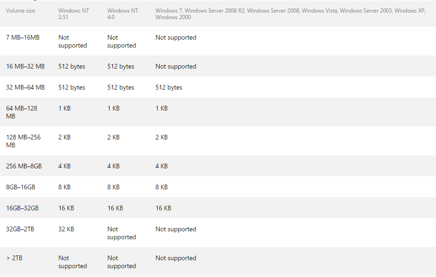Select the "128 MB–256 MB" volume size cell
Image resolution: width=436 pixels, height=277 pixels.
coord(23,141)
